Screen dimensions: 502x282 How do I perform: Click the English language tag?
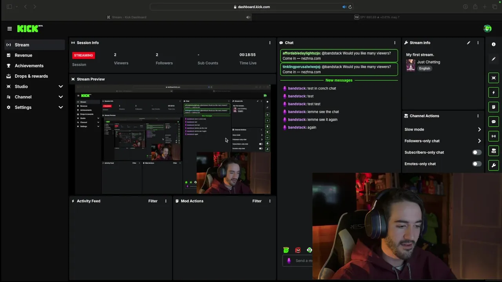[424, 69]
